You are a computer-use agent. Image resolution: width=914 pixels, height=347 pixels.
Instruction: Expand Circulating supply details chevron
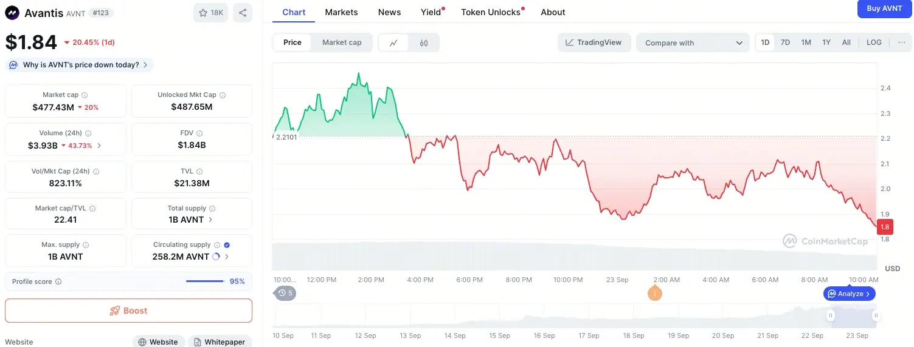click(x=227, y=257)
